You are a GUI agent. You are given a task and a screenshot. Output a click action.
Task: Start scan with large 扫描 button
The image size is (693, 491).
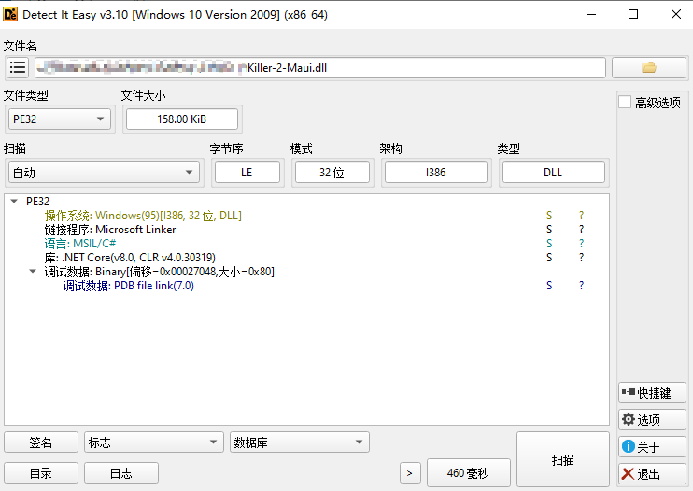(562, 459)
